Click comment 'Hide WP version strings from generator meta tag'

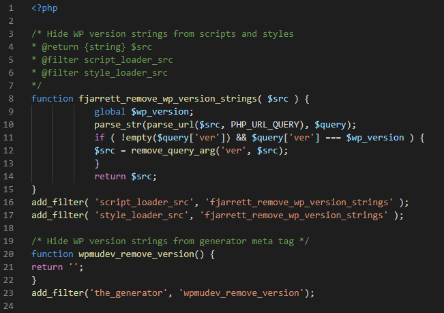coord(171,241)
